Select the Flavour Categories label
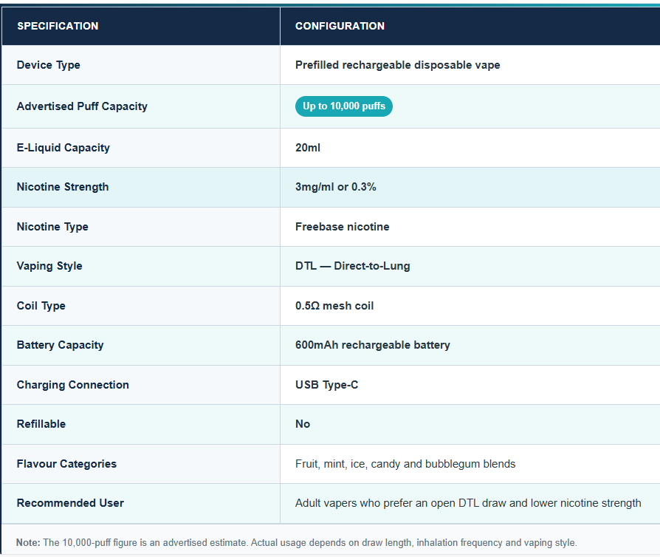Image resolution: width=660 pixels, height=557 pixels. (66, 464)
